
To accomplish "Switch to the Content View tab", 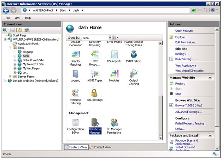I will point(100,147).
